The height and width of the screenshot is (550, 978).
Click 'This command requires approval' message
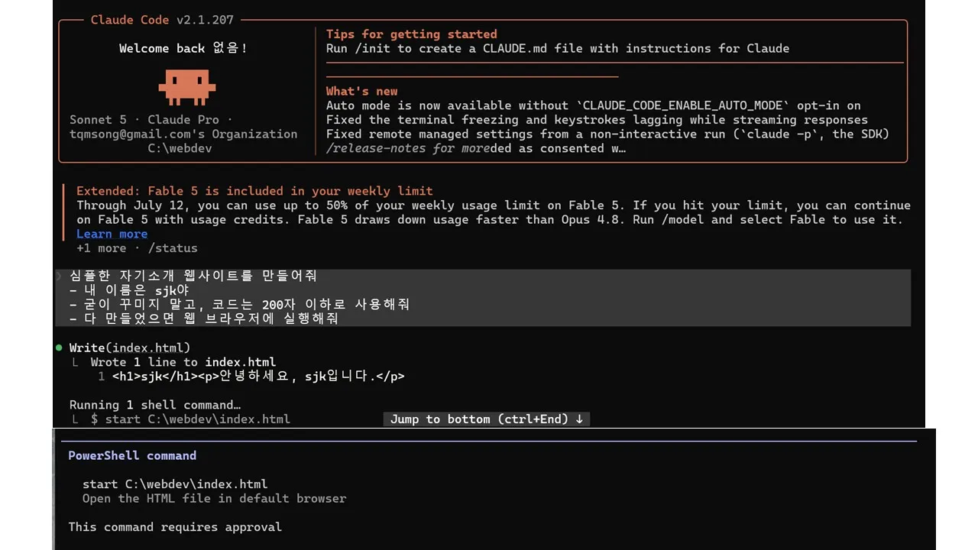coord(175,527)
